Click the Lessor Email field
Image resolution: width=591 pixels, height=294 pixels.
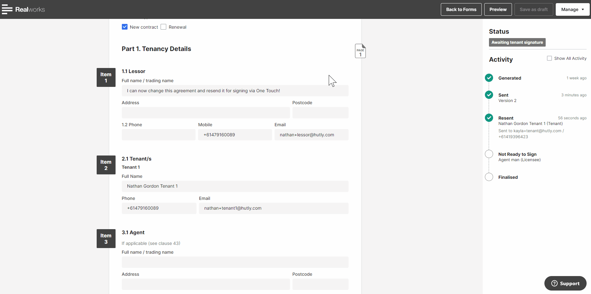[x=311, y=135]
